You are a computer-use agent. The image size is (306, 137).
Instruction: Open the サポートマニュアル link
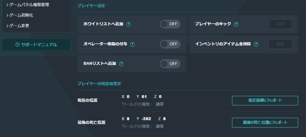point(36,45)
